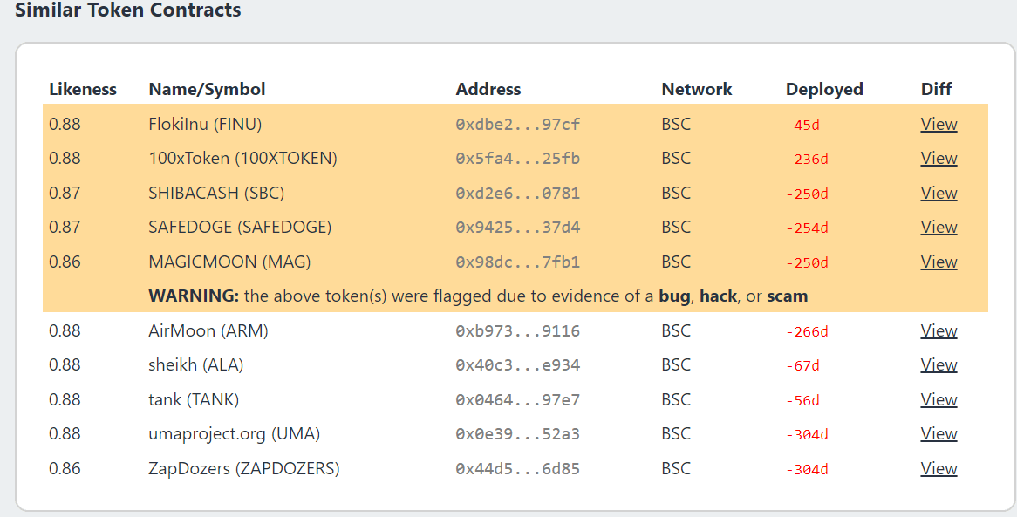Click the Similar Token Contracts heading
The height and width of the screenshot is (517, 1017).
click(128, 11)
